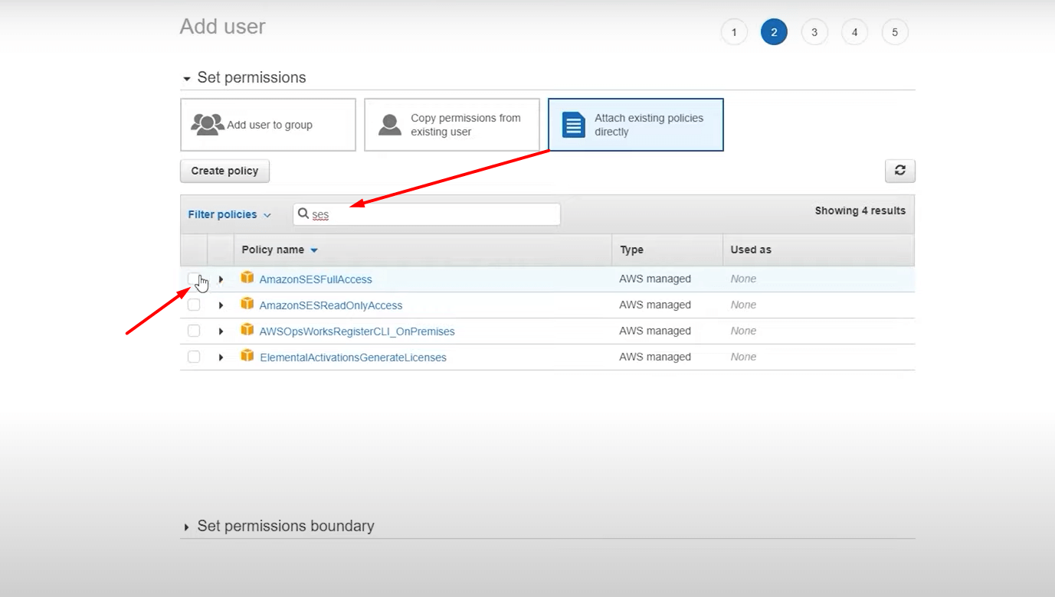The image size is (1055, 597).
Task: Open the AmazonSESFullAccess policy link
Action: tap(316, 279)
